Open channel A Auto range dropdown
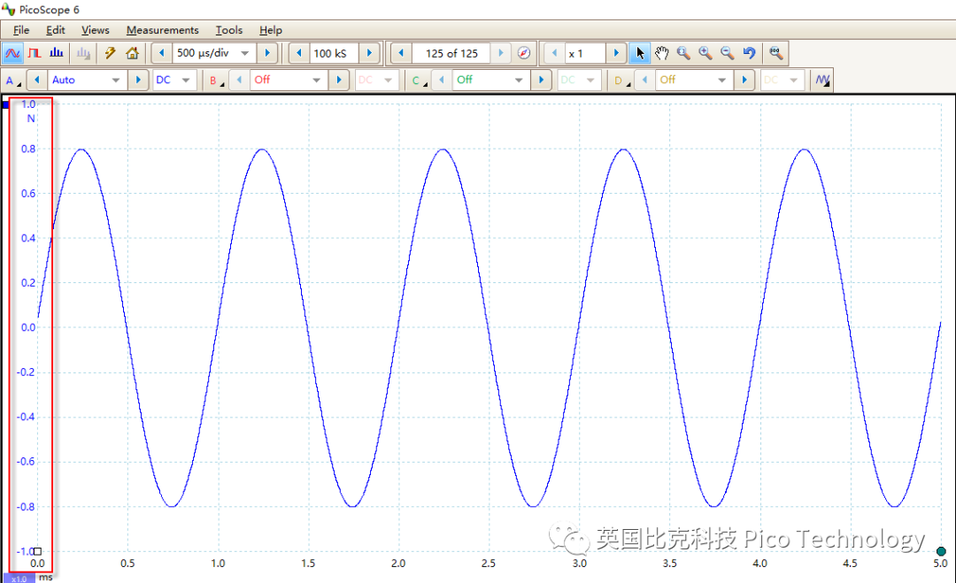The image size is (956, 583). (x=115, y=80)
